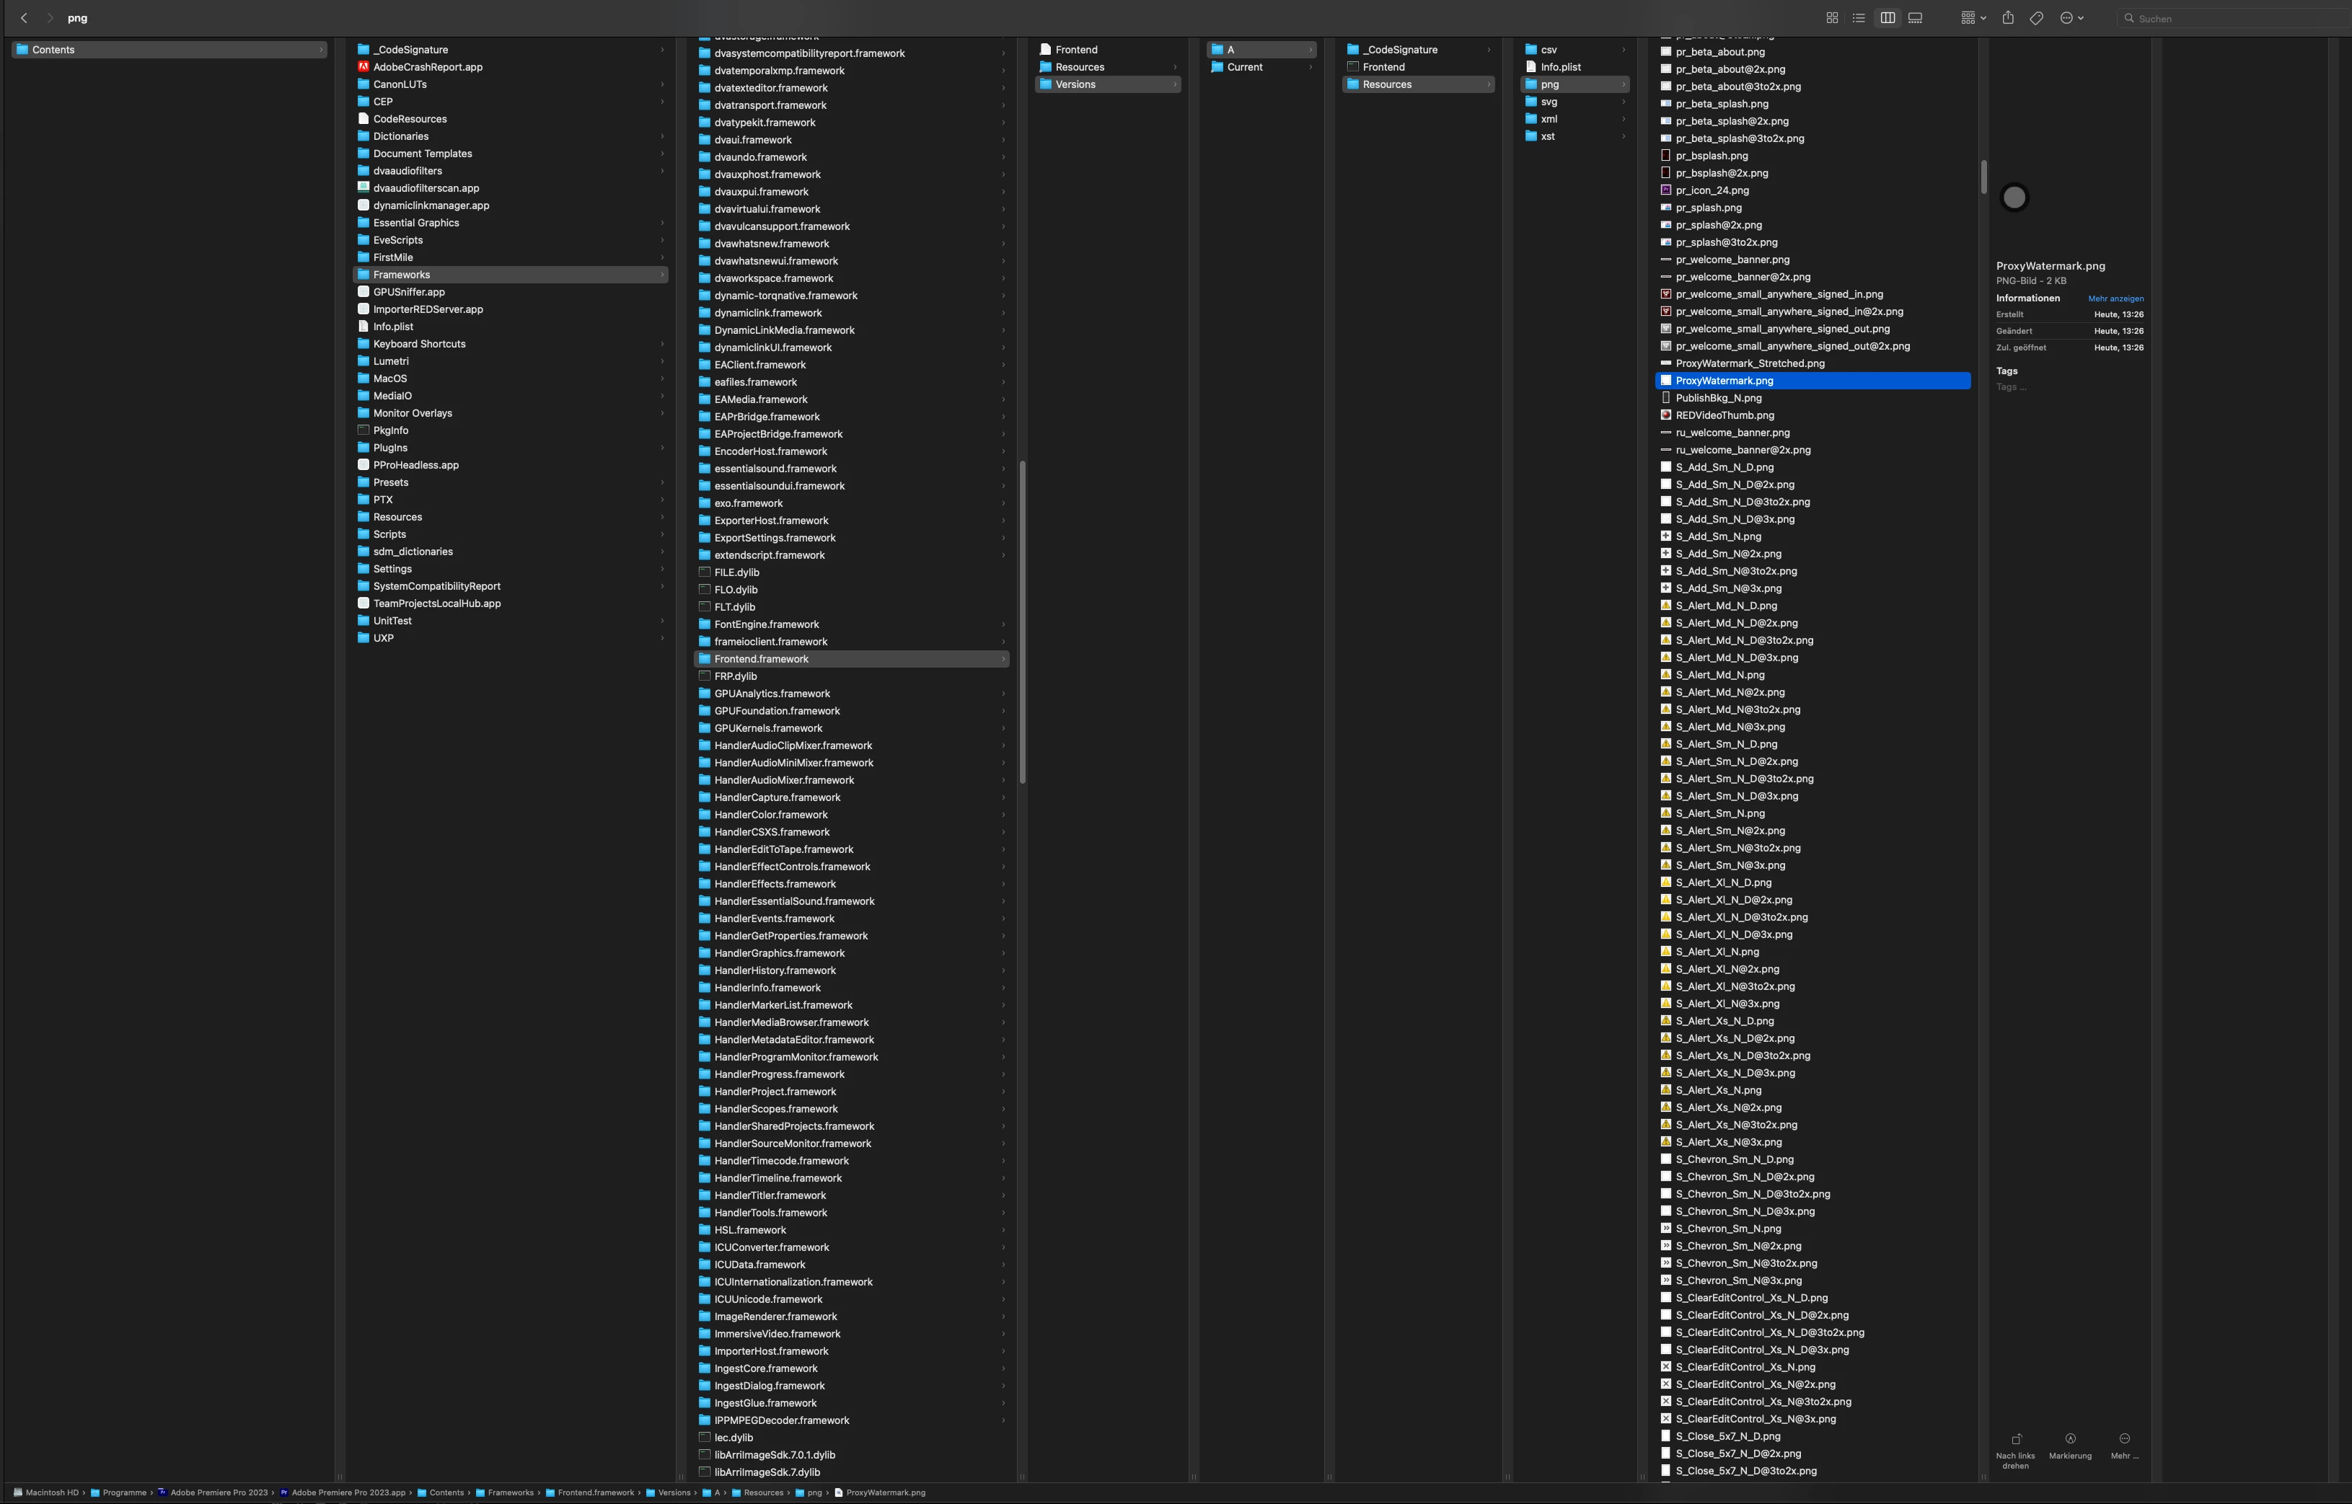Select the svg folder

point(1549,102)
